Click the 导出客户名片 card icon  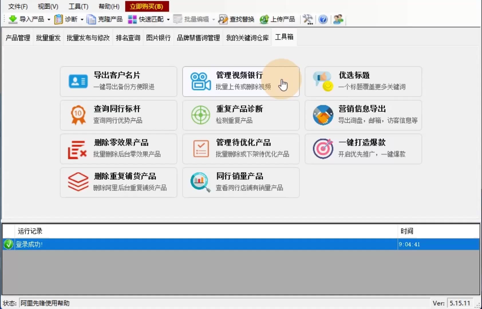(x=78, y=82)
